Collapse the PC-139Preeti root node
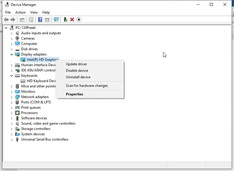234x171 pixels. 6,28
